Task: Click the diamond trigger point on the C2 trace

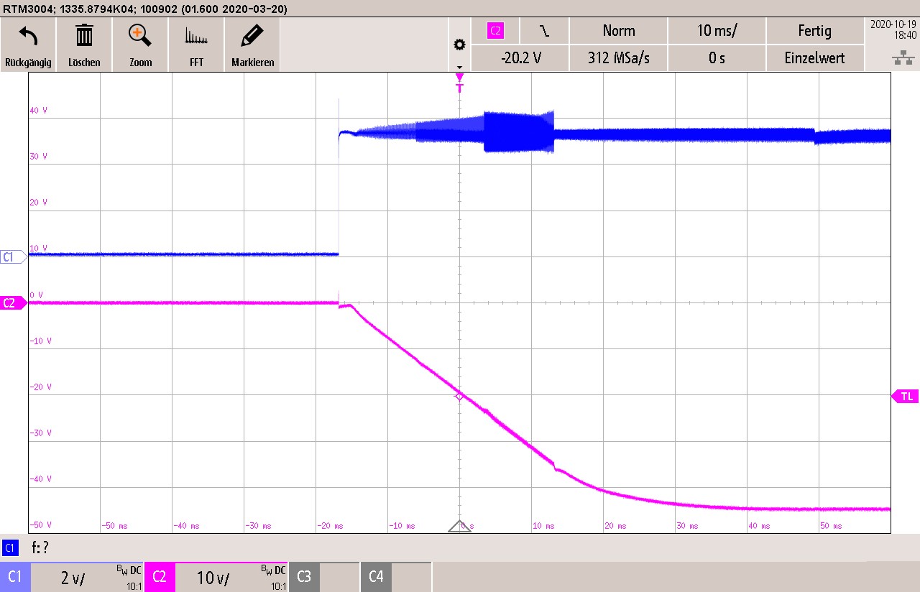Action: (459, 397)
